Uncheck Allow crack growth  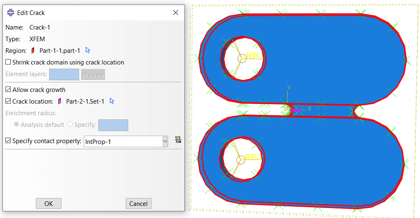click(x=8, y=90)
